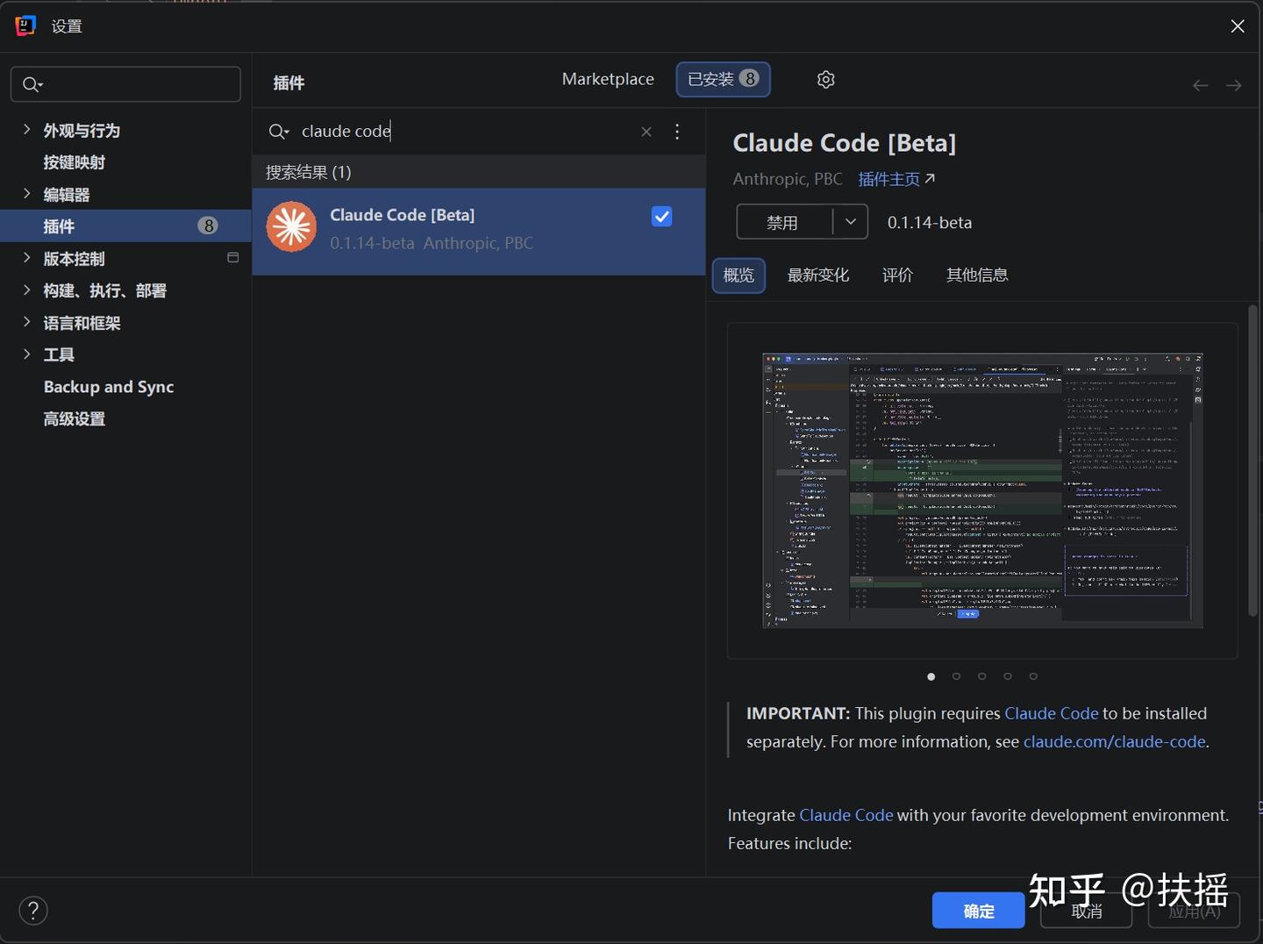Expand the 编辑器 settings group
This screenshot has height=944, width=1263.
[26, 194]
